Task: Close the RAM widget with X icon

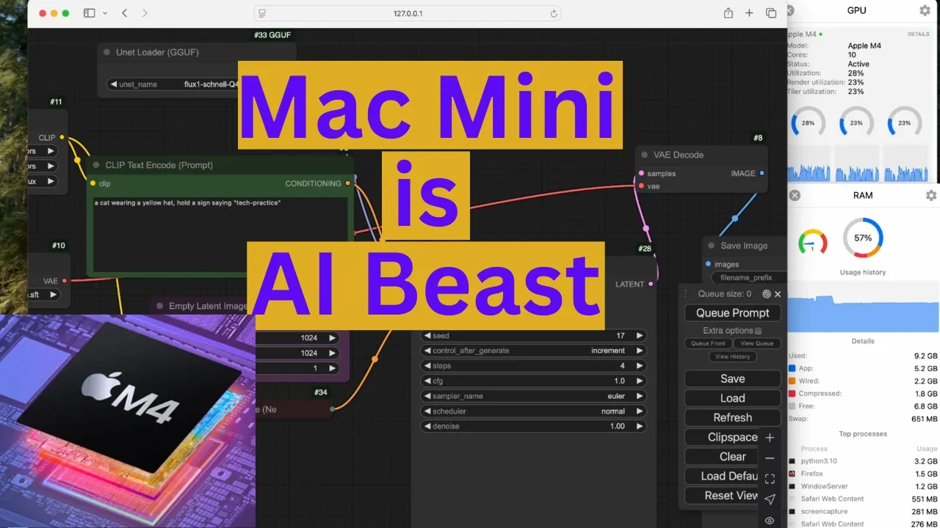Action: (795, 195)
